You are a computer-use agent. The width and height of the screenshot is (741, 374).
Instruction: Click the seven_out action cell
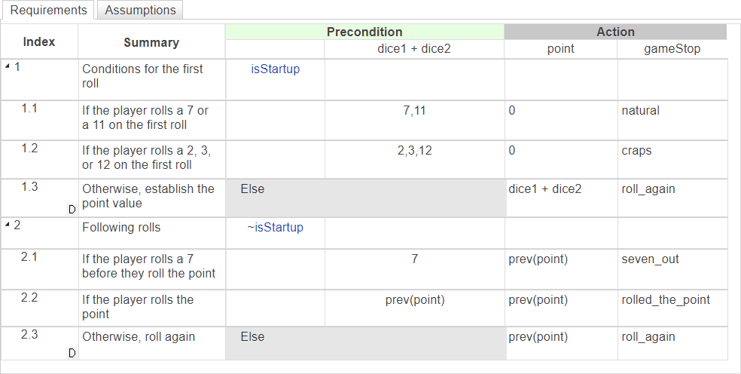click(650, 259)
